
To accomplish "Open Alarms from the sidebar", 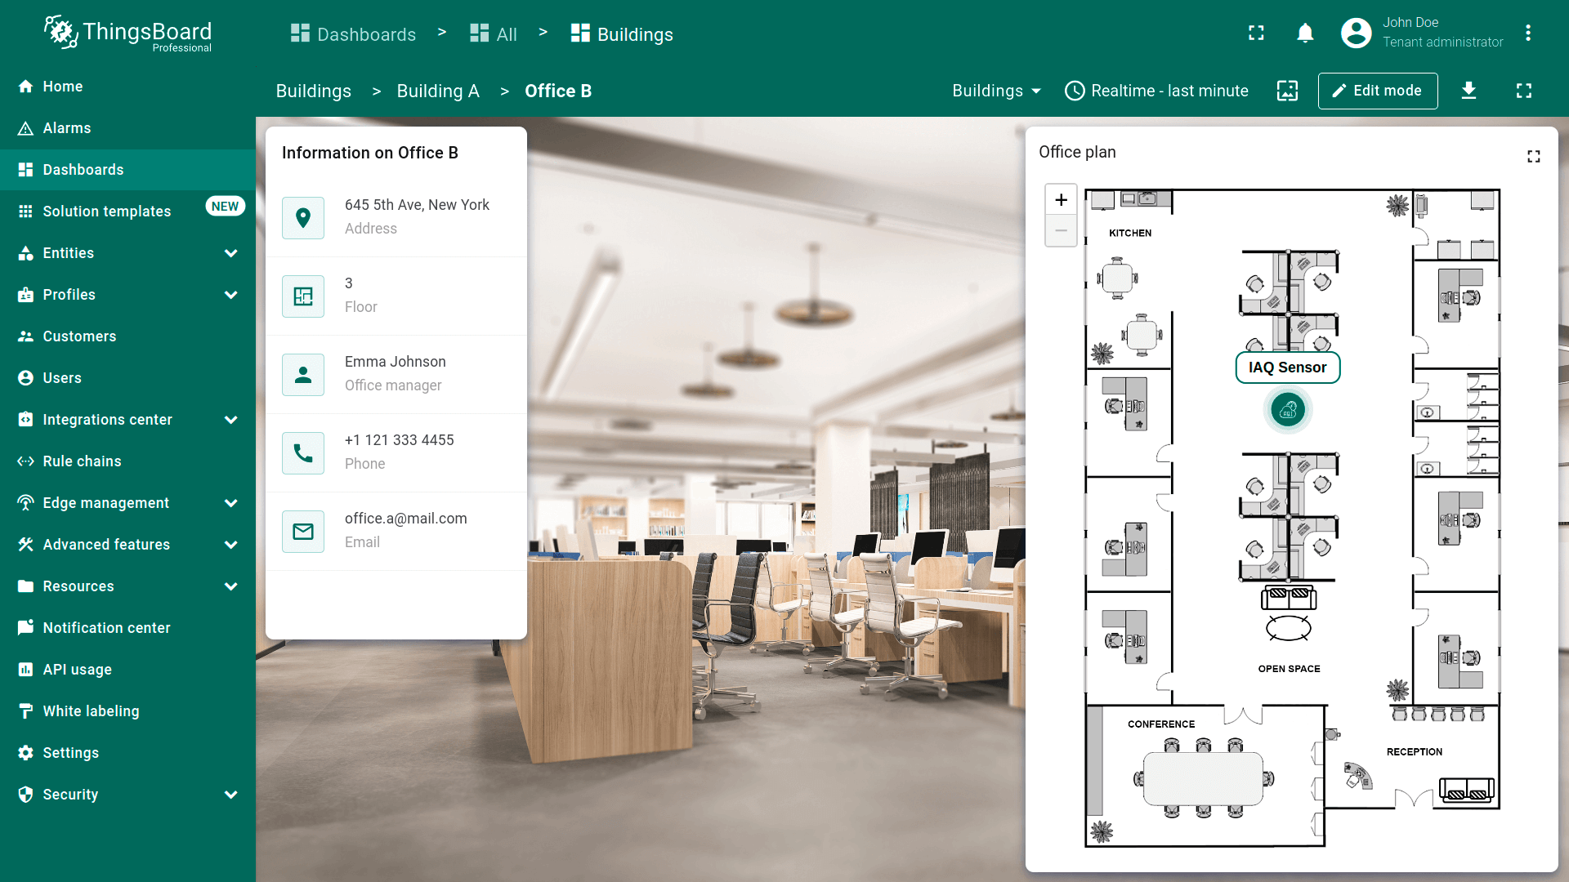I will 67,128.
